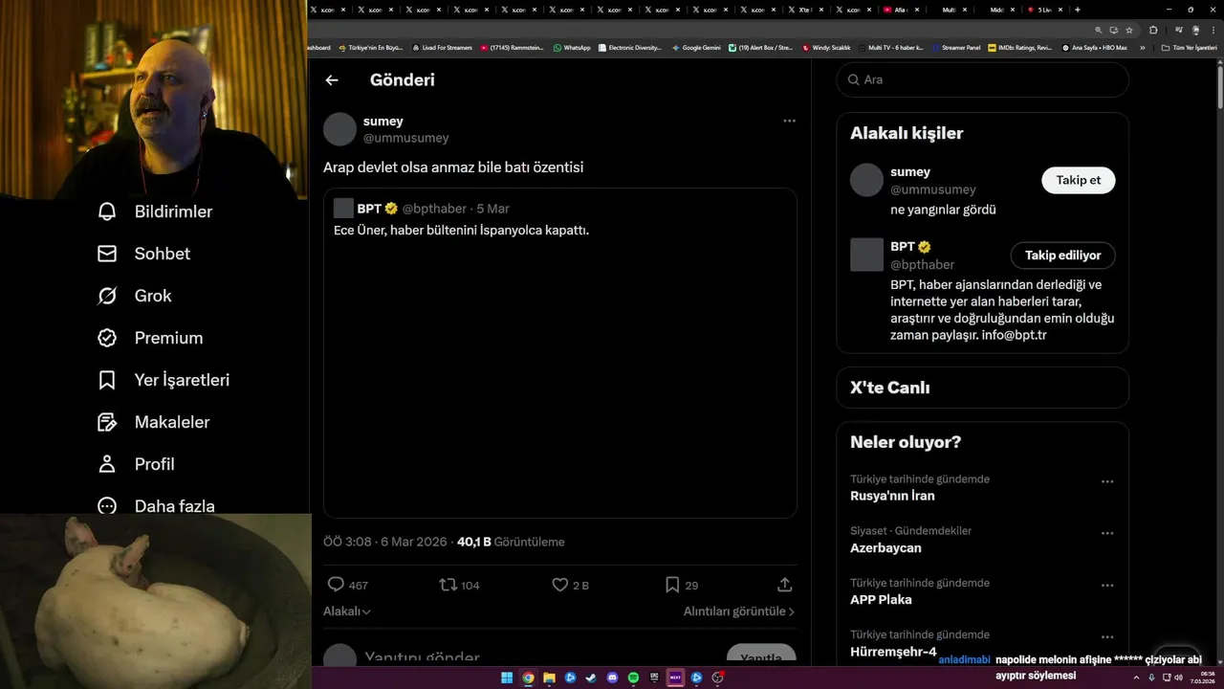Viewport: 1224px width, 689px height.
Task: Open the Google Gemini bookmark
Action: click(696, 47)
